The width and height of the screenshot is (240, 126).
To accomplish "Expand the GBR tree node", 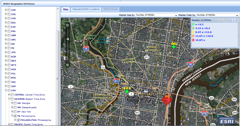I will pyautogui.click(x=6, y=35).
